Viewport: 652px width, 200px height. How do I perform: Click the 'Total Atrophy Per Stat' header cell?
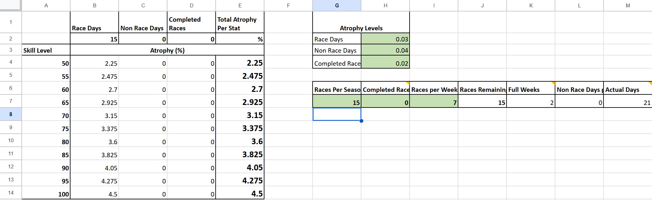tap(240, 22)
